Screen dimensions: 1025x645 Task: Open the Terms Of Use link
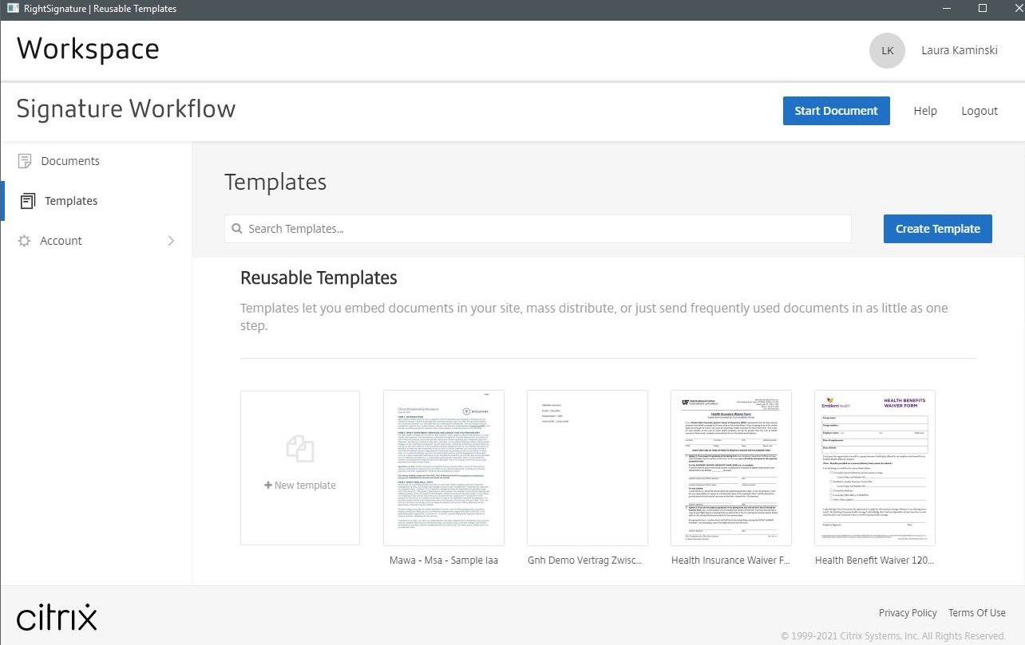977,613
